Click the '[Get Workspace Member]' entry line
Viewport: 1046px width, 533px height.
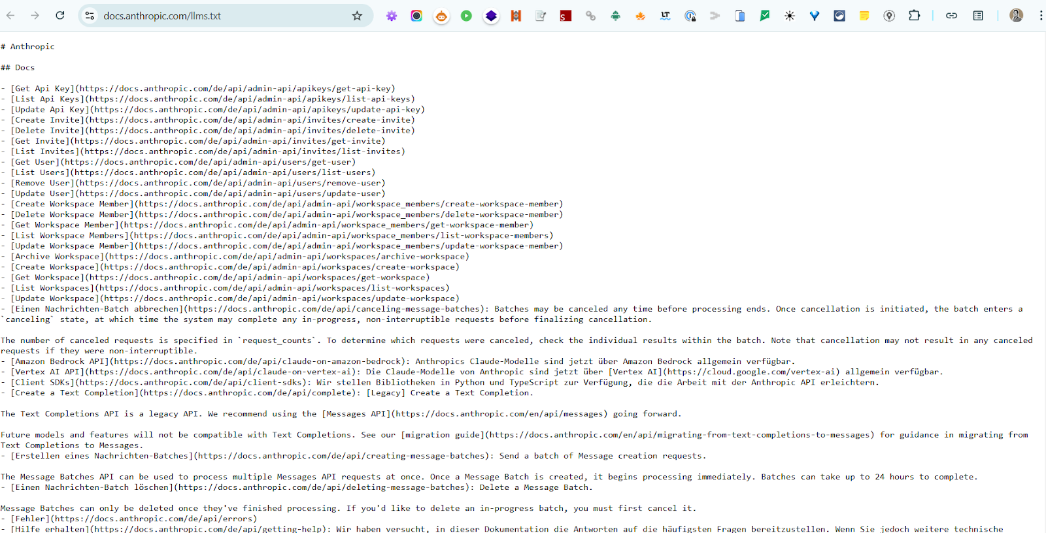(x=267, y=225)
